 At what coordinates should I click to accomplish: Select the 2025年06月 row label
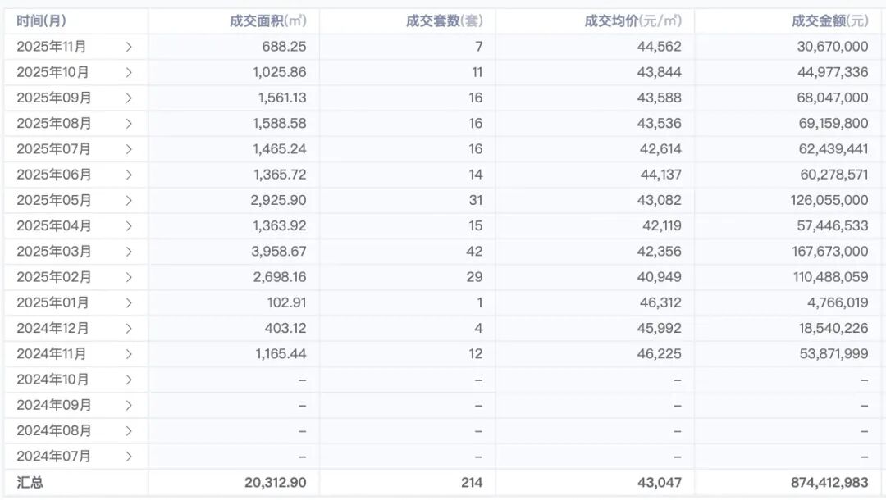tap(54, 175)
